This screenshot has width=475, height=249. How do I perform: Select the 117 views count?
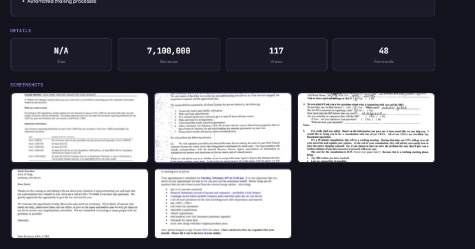(276, 51)
